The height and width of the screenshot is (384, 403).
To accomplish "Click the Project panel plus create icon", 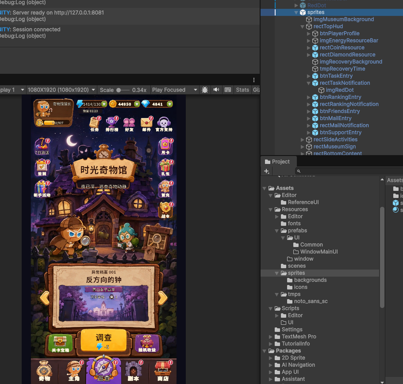I will coord(266,171).
